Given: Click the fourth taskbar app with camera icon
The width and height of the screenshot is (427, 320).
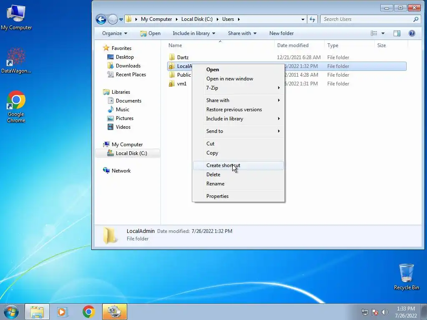Looking at the screenshot, I should coord(115,312).
